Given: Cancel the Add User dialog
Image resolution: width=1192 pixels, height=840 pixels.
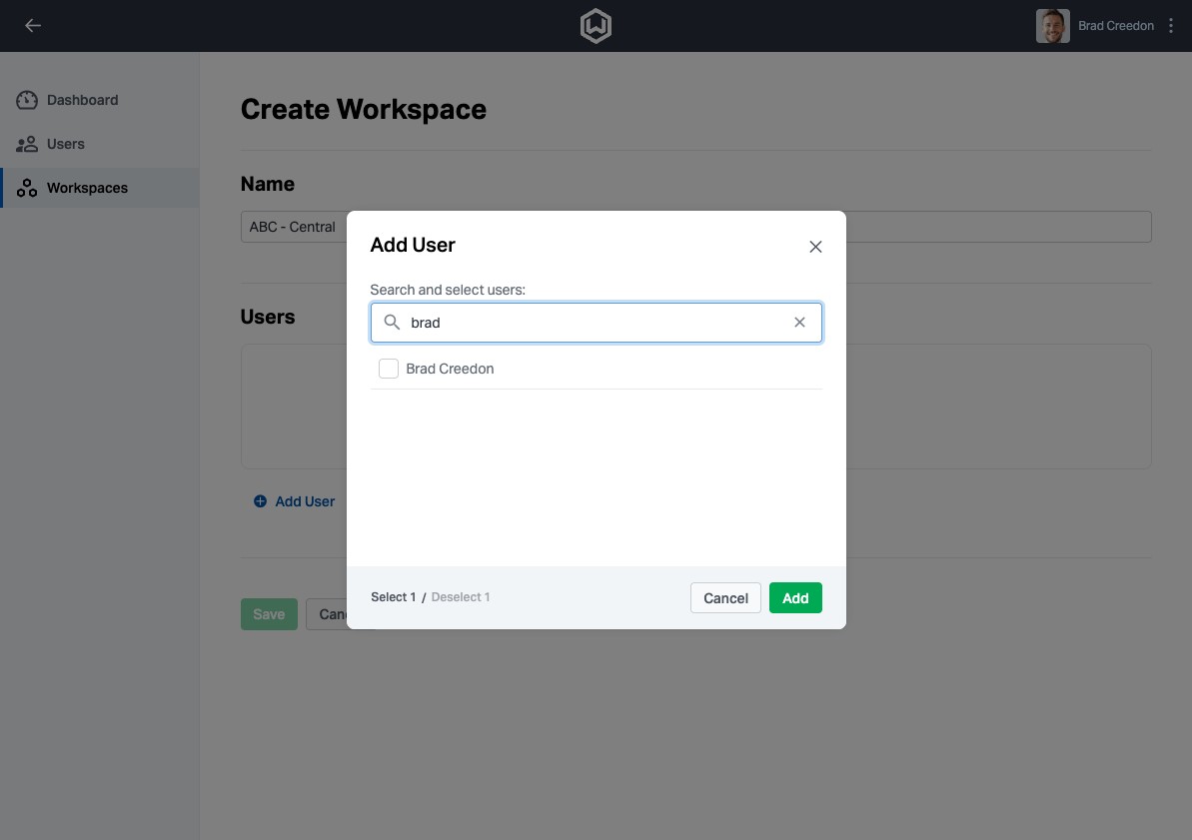Looking at the screenshot, I should [x=725, y=598].
